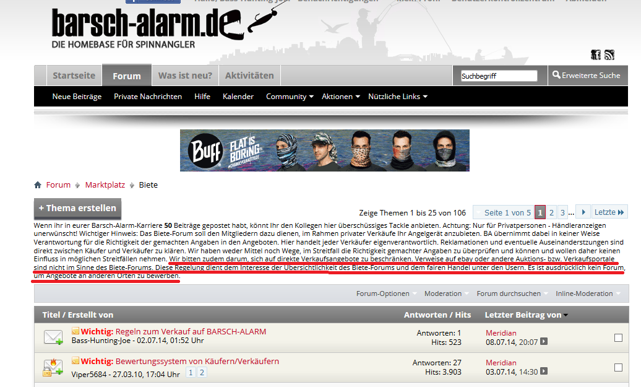Switch to the Startseite tab
The height and width of the screenshot is (387, 641).
[x=74, y=76]
